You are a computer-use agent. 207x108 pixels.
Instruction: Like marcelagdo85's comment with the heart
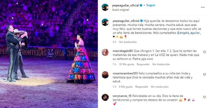[x=204, y=52]
